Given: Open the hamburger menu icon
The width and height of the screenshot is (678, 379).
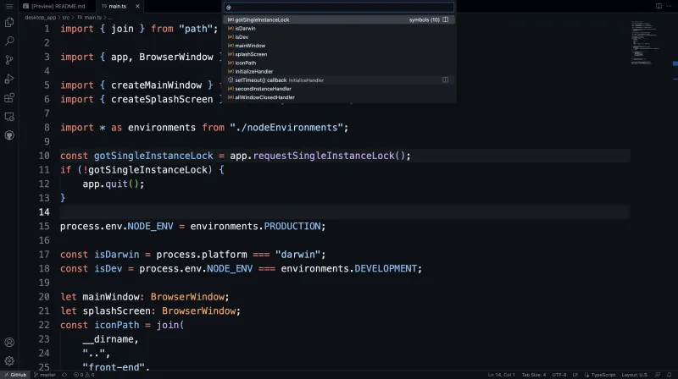Looking at the screenshot, I should point(9,6).
